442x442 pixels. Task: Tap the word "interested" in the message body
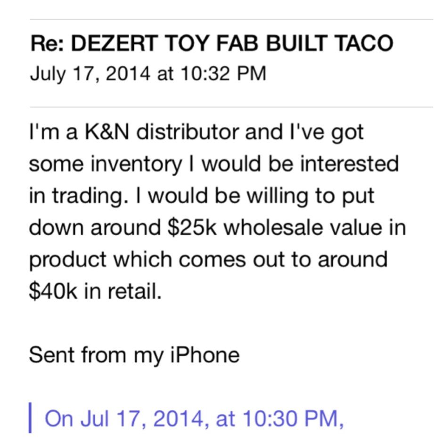point(349,164)
